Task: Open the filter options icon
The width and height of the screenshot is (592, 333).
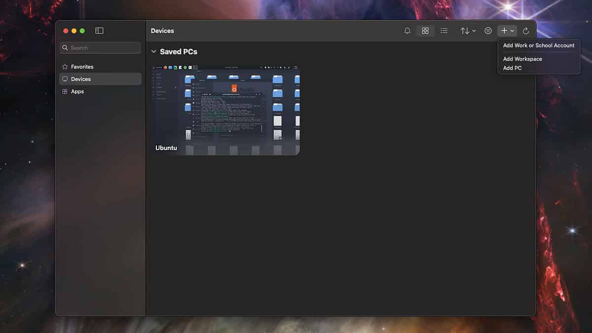Action: click(488, 31)
